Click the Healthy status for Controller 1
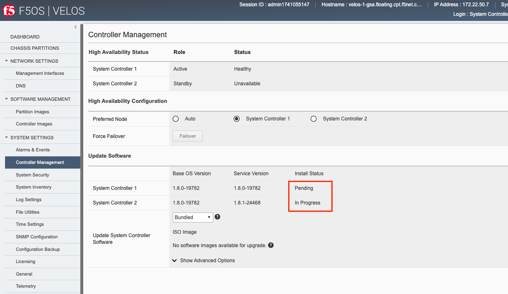The image size is (508, 294). pyautogui.click(x=243, y=69)
